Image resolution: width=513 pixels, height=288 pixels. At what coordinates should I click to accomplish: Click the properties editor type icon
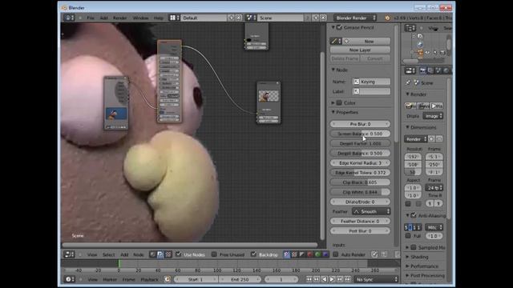click(x=410, y=70)
